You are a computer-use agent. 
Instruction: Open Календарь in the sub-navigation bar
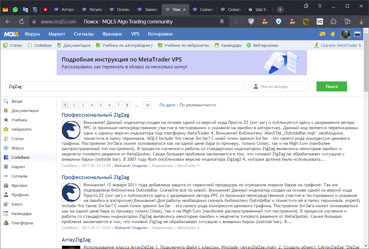click(228, 45)
